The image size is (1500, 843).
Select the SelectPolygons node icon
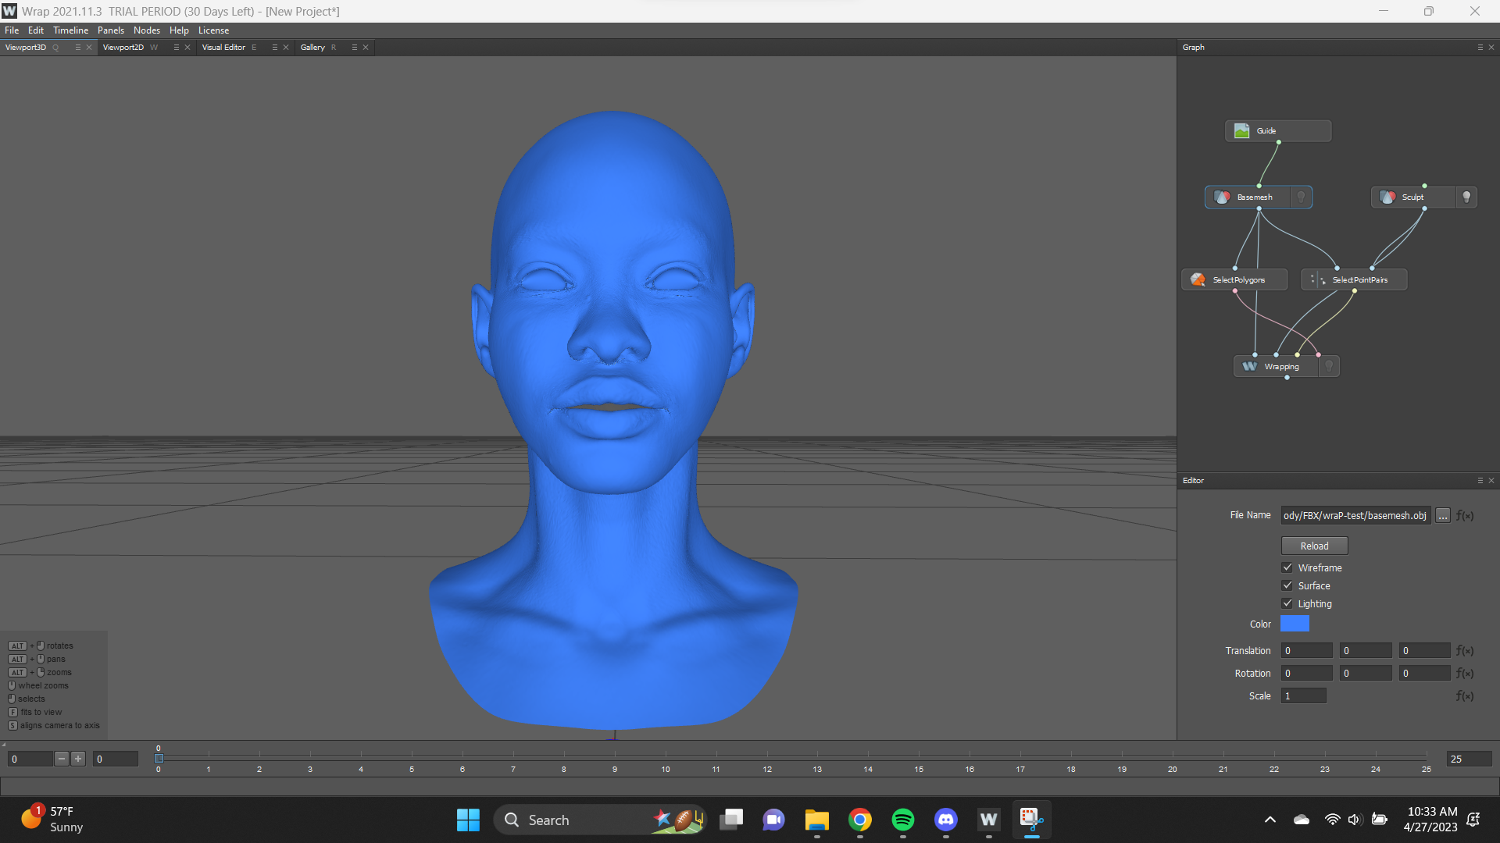(1198, 279)
